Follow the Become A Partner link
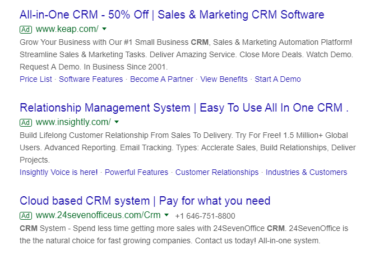Viewport: 370px width, 259px height. click(x=161, y=79)
